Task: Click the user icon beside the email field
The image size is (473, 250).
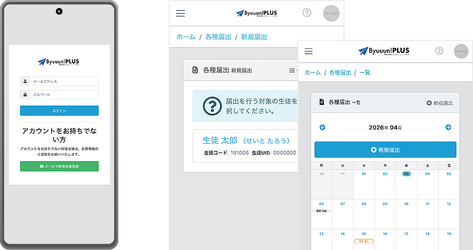Action: (25, 81)
